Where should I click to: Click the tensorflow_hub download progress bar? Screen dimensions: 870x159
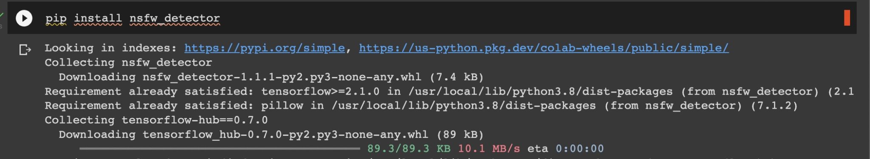220,148
